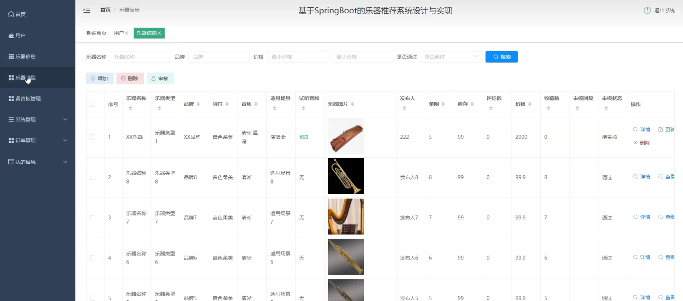This screenshot has width=683, height=301.
Task: Check the row 2 乐器名称8 checkbox
Action: click(93, 177)
